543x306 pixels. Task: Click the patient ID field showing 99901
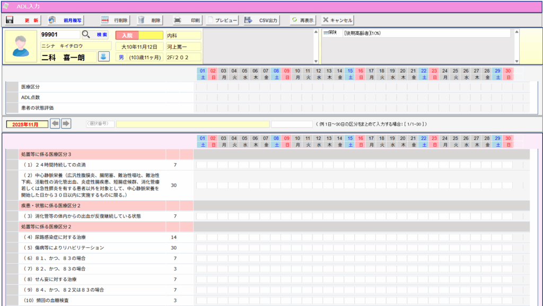pos(60,35)
